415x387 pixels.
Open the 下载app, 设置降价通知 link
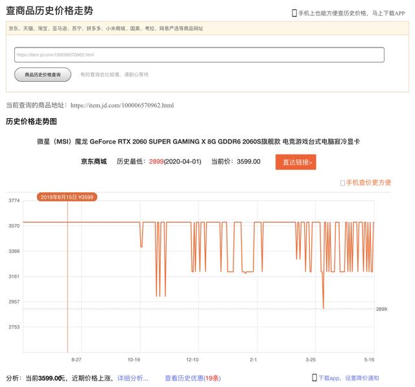349,378
